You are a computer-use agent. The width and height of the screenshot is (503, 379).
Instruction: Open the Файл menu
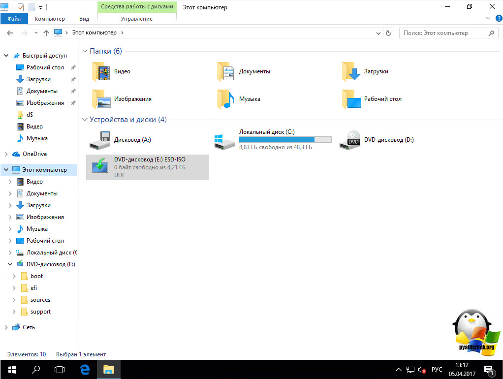[x=14, y=19]
